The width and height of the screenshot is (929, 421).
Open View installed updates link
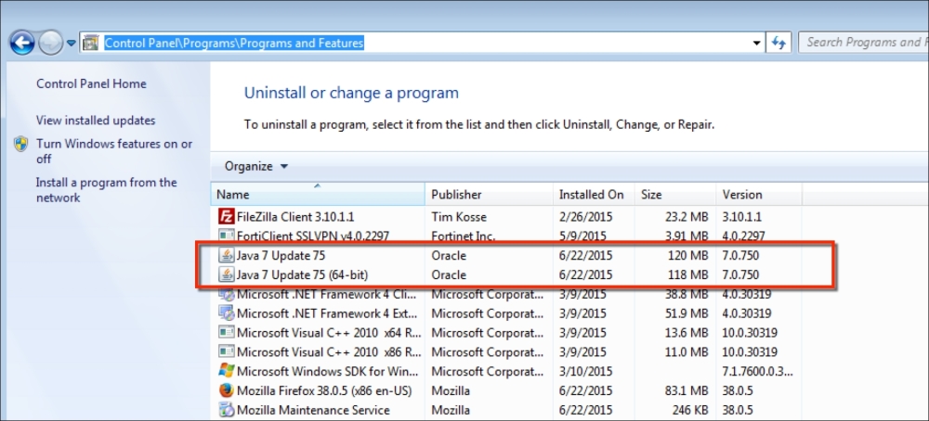click(x=96, y=121)
